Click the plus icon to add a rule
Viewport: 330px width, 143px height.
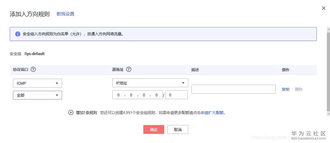pos(71,112)
